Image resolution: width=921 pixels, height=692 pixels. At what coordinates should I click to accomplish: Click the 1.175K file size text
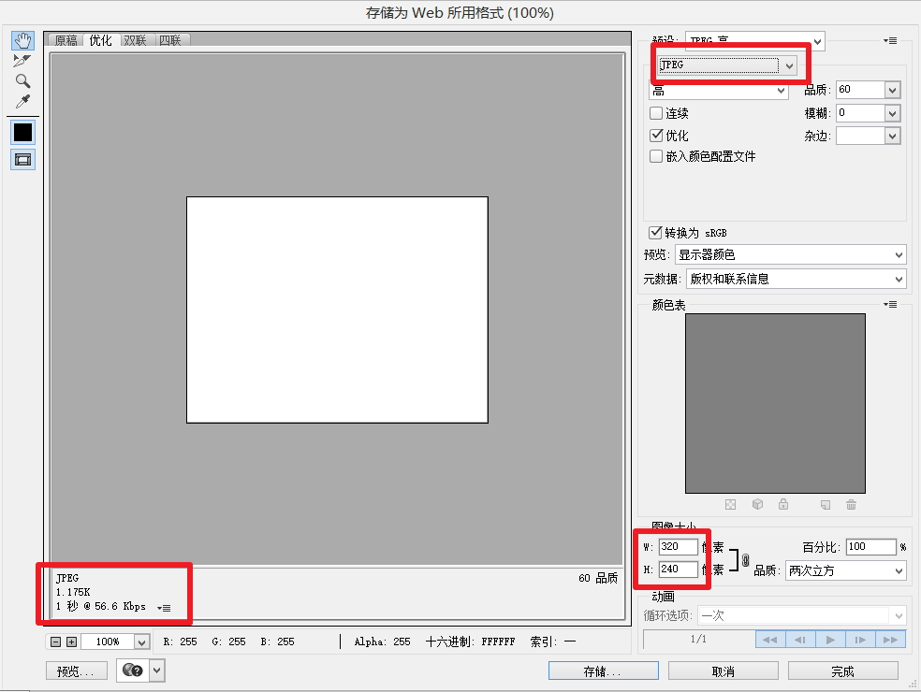click(x=73, y=592)
